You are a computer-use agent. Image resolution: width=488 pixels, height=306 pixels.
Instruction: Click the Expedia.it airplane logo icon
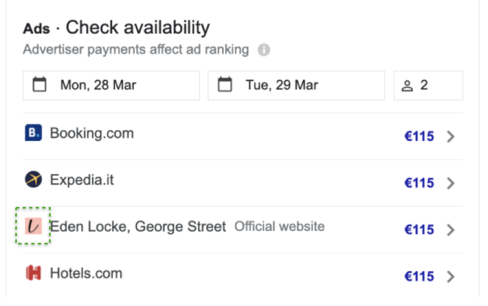(x=33, y=180)
